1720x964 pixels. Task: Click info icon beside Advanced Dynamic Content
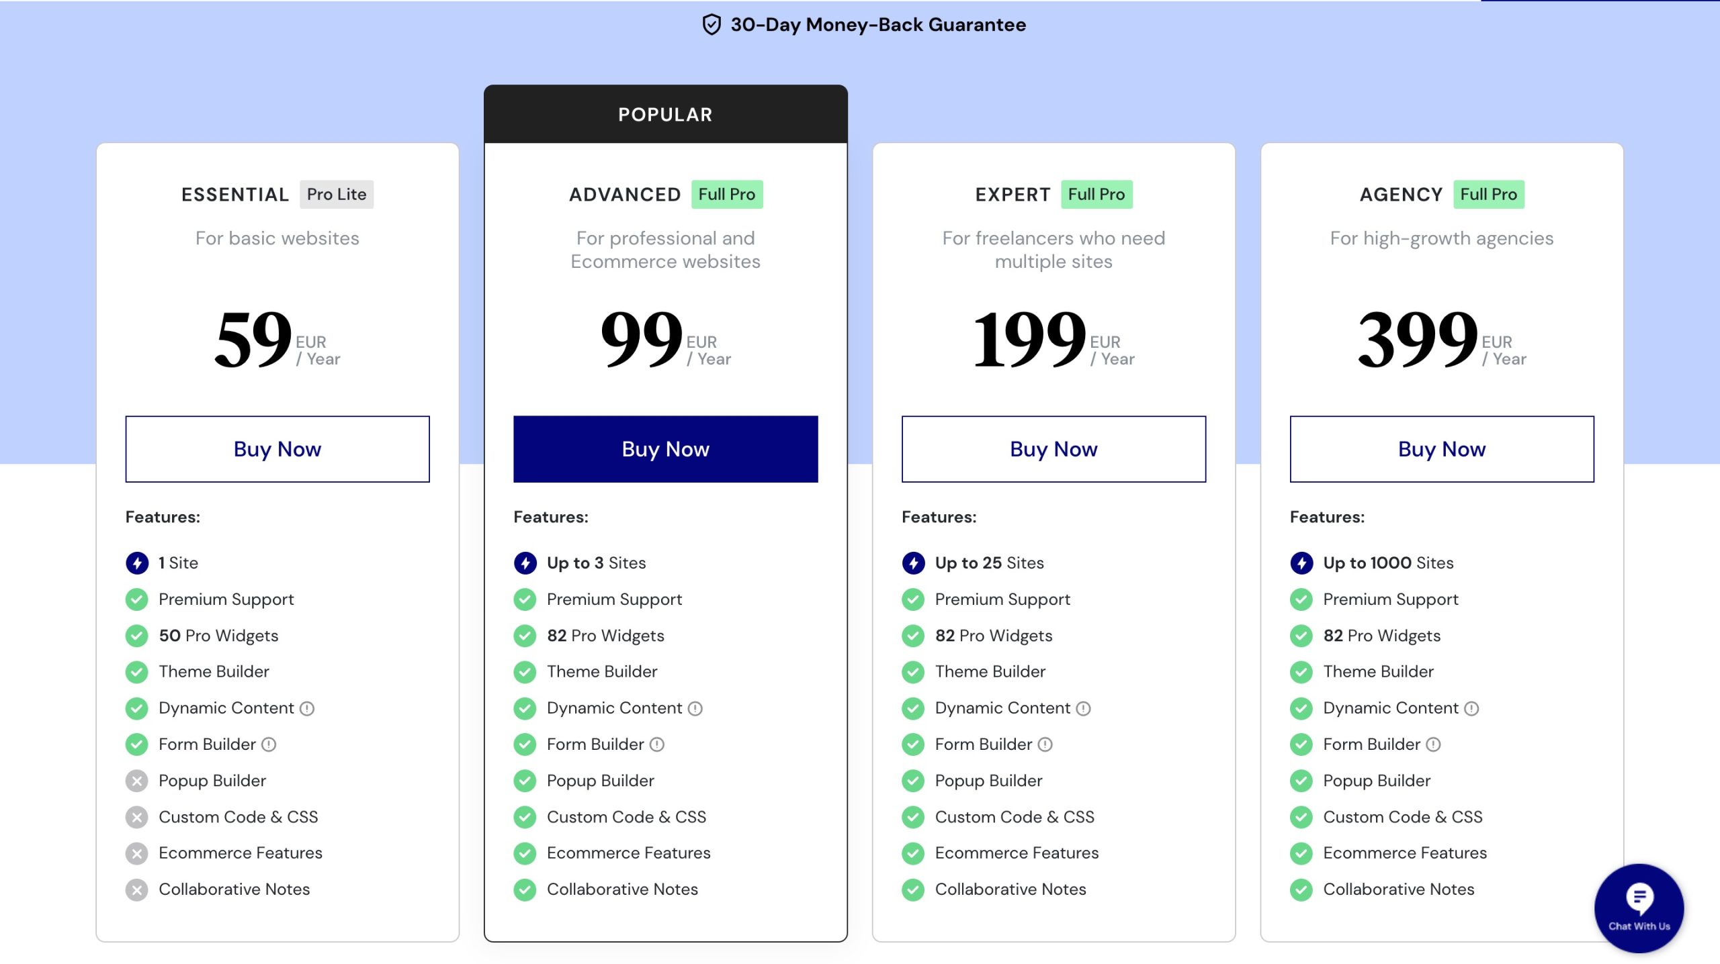[x=695, y=708]
